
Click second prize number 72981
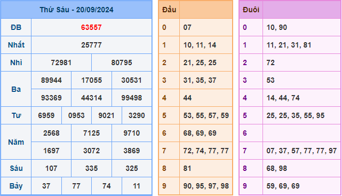coord(61,62)
